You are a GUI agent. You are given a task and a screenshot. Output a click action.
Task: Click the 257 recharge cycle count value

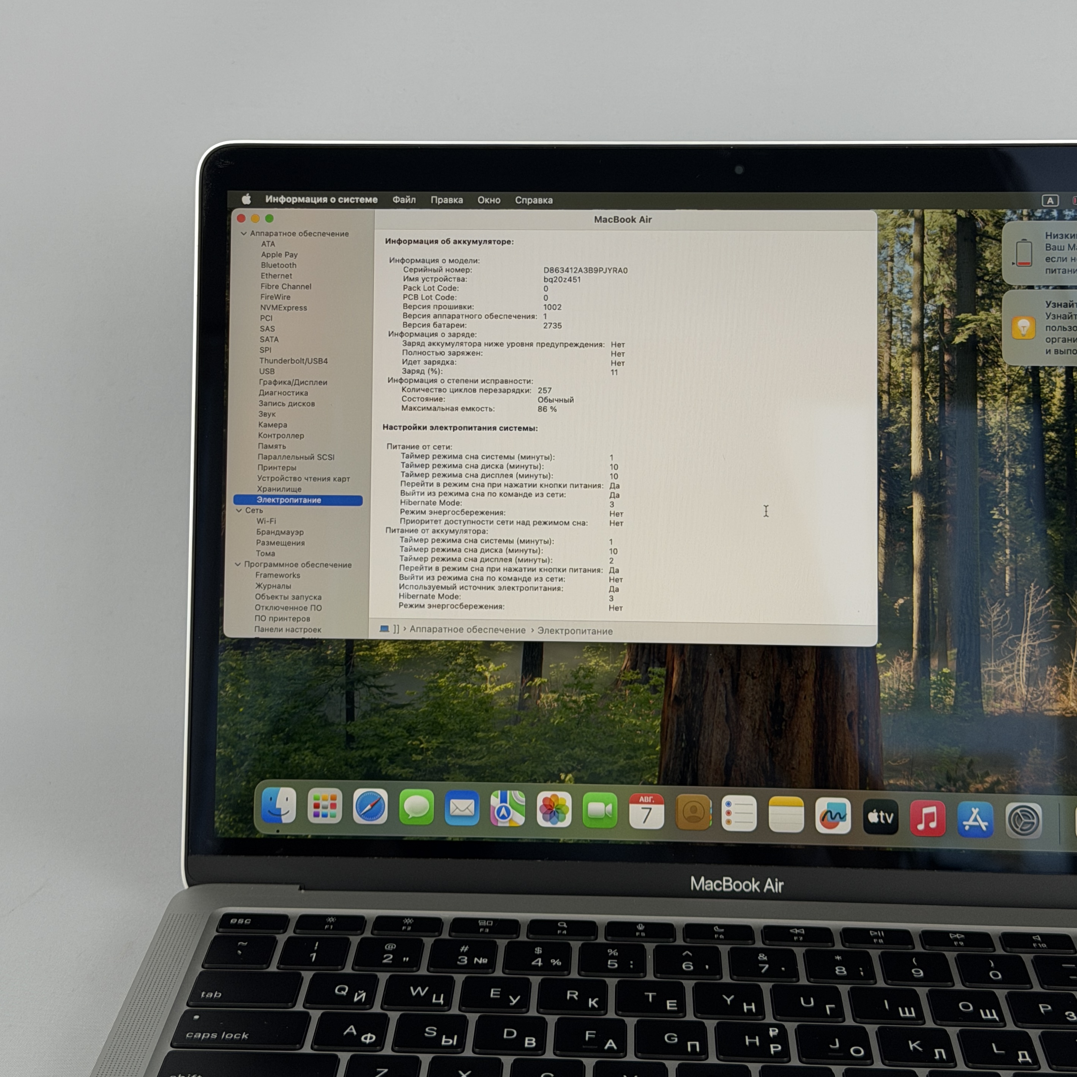pyautogui.click(x=545, y=390)
